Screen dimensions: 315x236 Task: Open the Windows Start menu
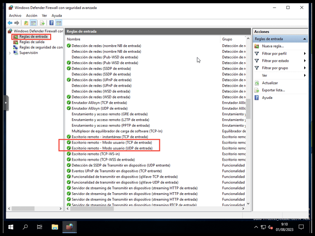point(11,227)
